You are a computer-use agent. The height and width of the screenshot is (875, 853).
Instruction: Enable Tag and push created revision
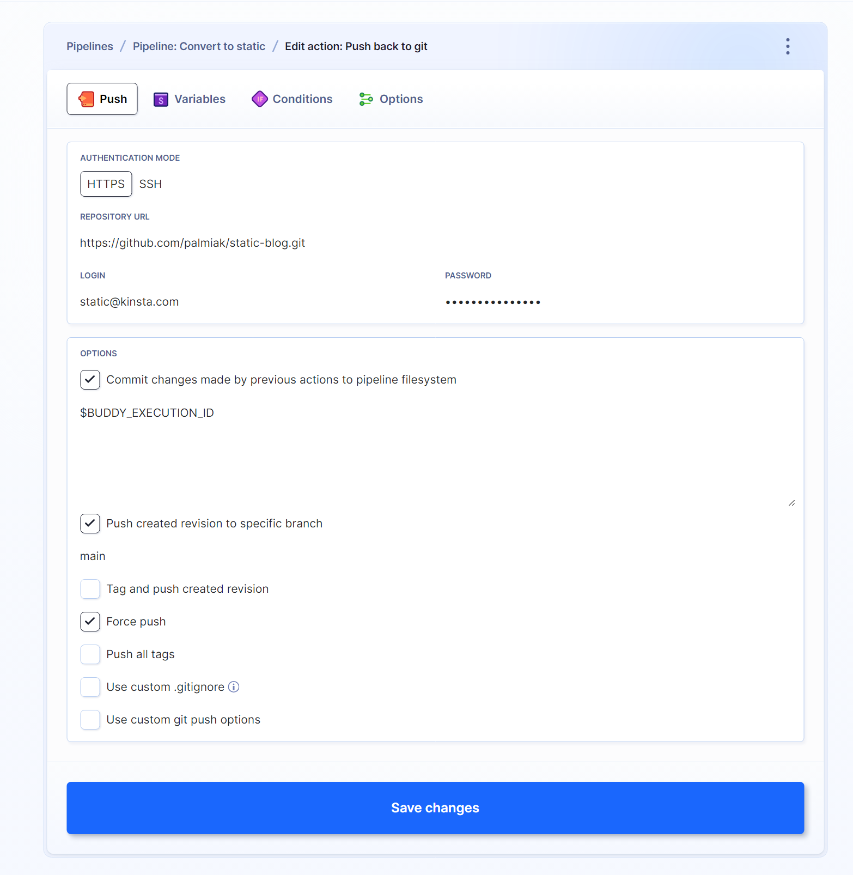coord(90,589)
